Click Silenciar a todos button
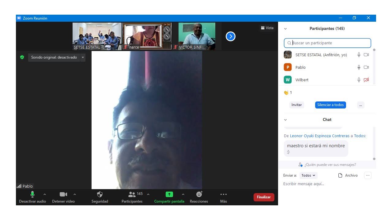This screenshot has width=392, height=220. click(x=330, y=105)
